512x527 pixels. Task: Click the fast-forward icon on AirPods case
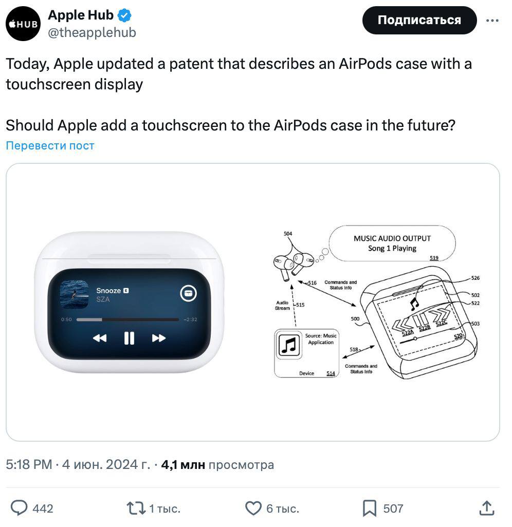pos(159,337)
